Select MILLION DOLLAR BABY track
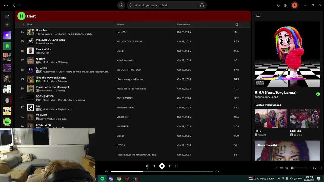Screen dimensions: 324x182 click(133, 41)
